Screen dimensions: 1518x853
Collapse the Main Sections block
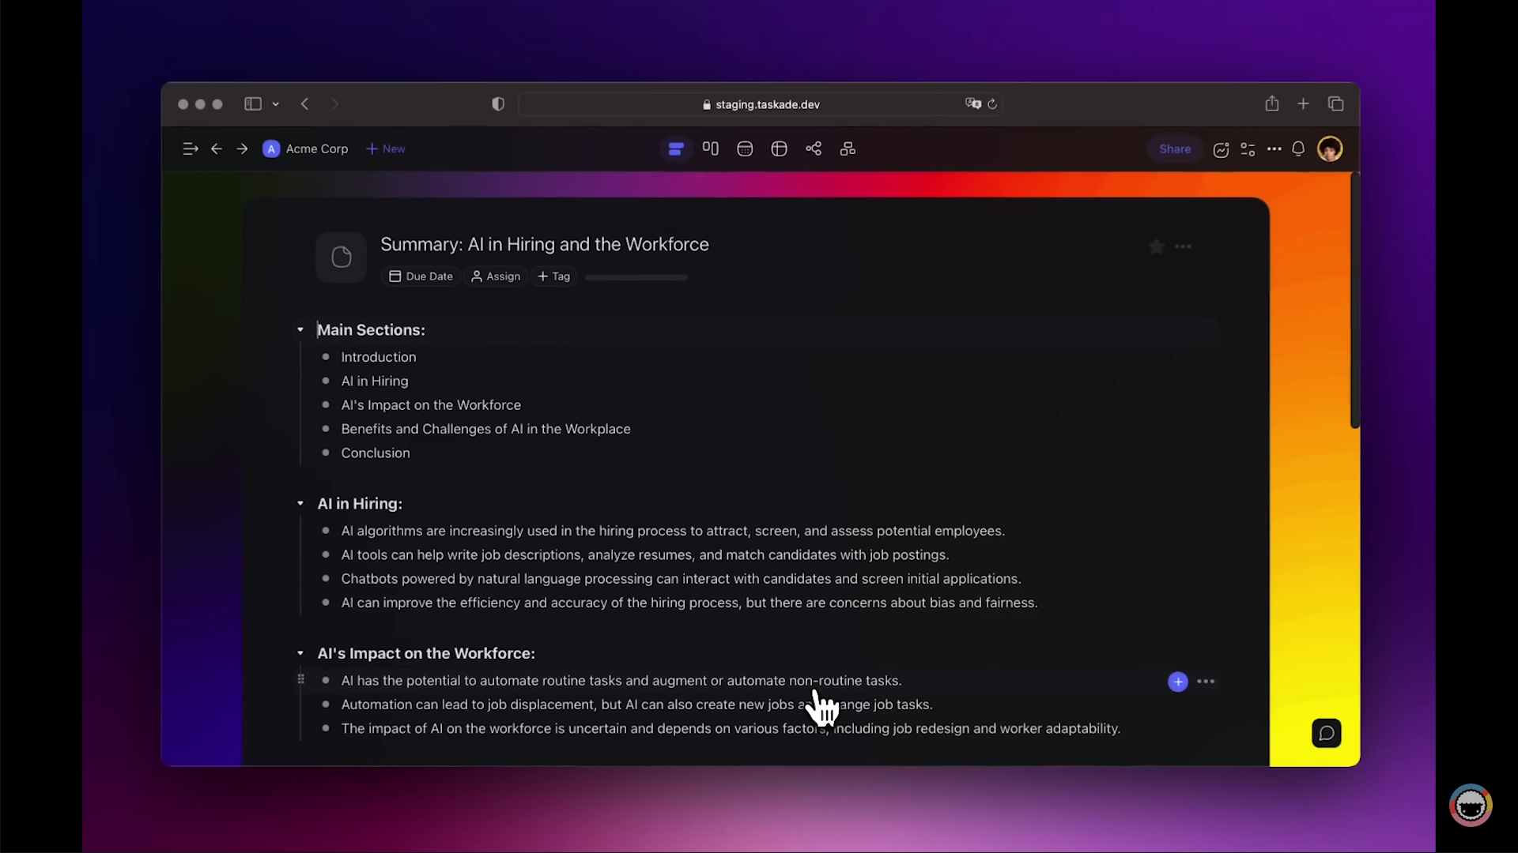pyautogui.click(x=300, y=329)
